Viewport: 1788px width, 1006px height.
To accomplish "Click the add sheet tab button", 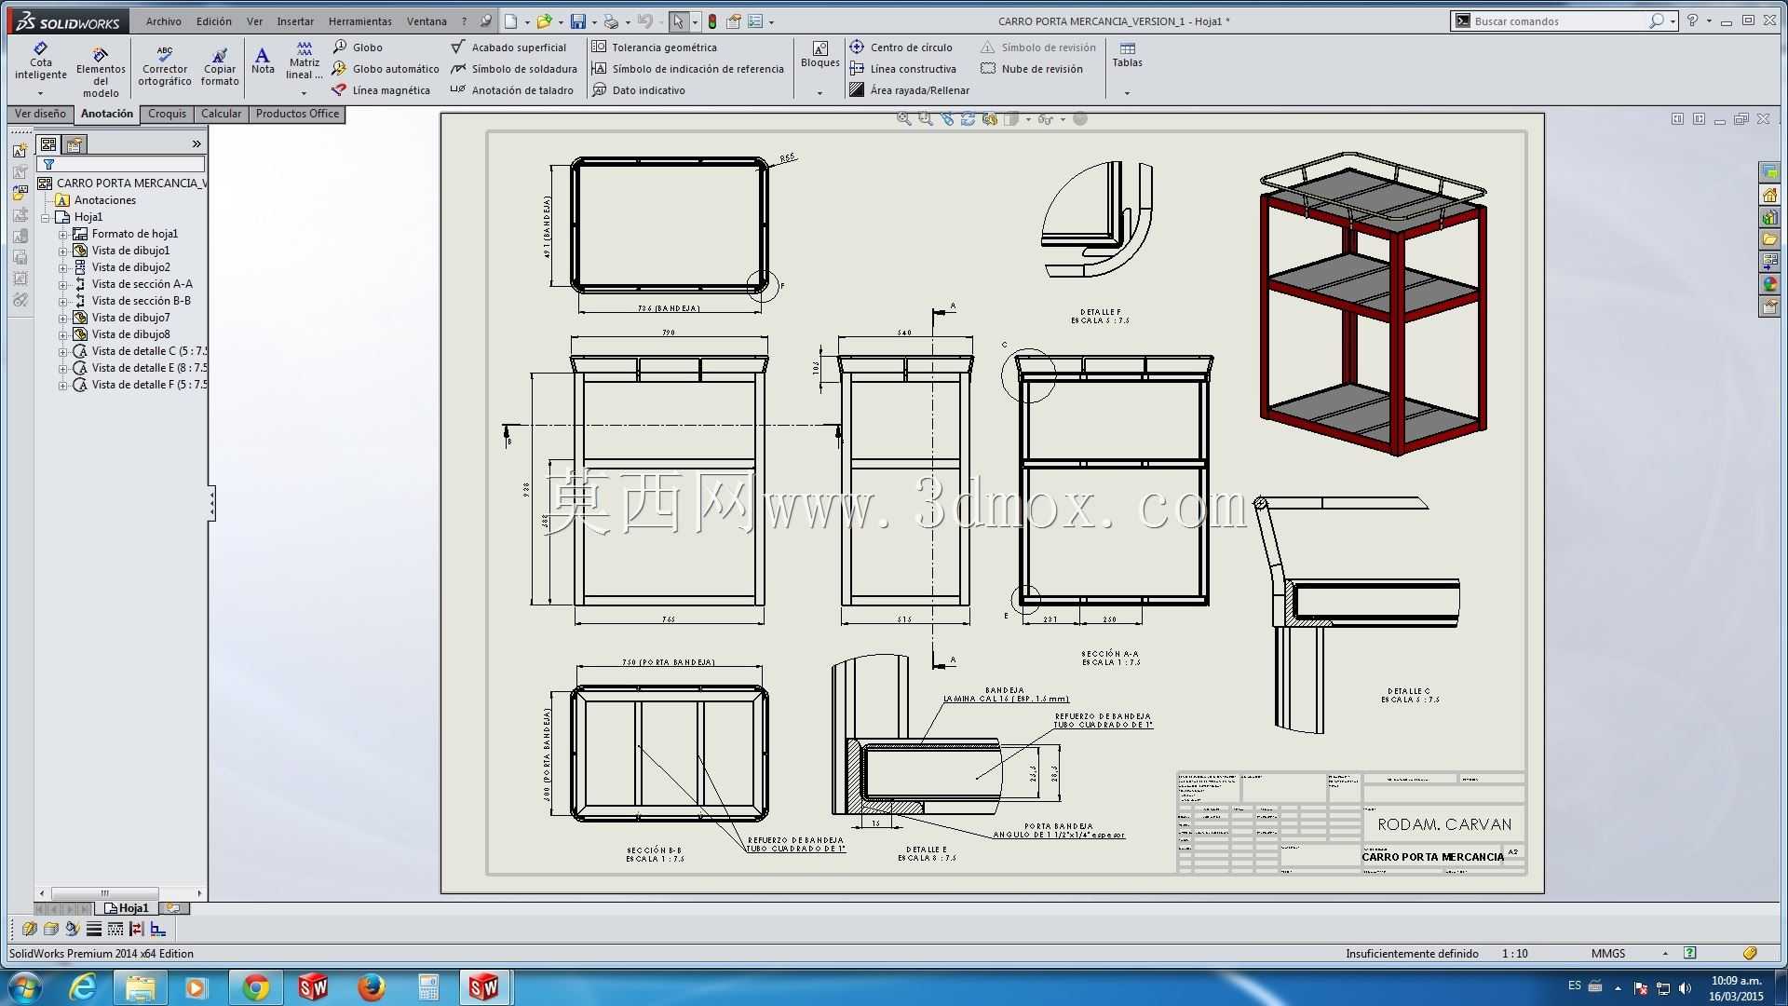I will point(174,908).
